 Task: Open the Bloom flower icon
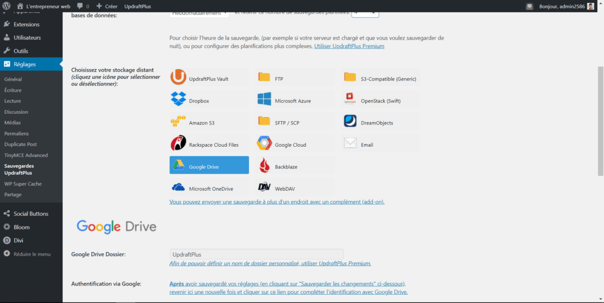(7, 227)
